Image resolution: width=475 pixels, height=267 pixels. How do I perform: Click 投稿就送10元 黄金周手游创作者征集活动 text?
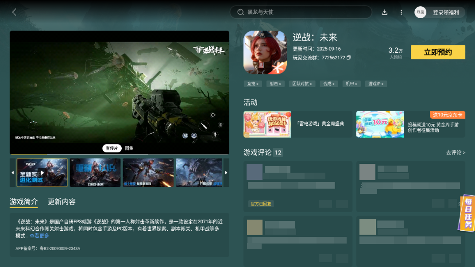(x=433, y=127)
